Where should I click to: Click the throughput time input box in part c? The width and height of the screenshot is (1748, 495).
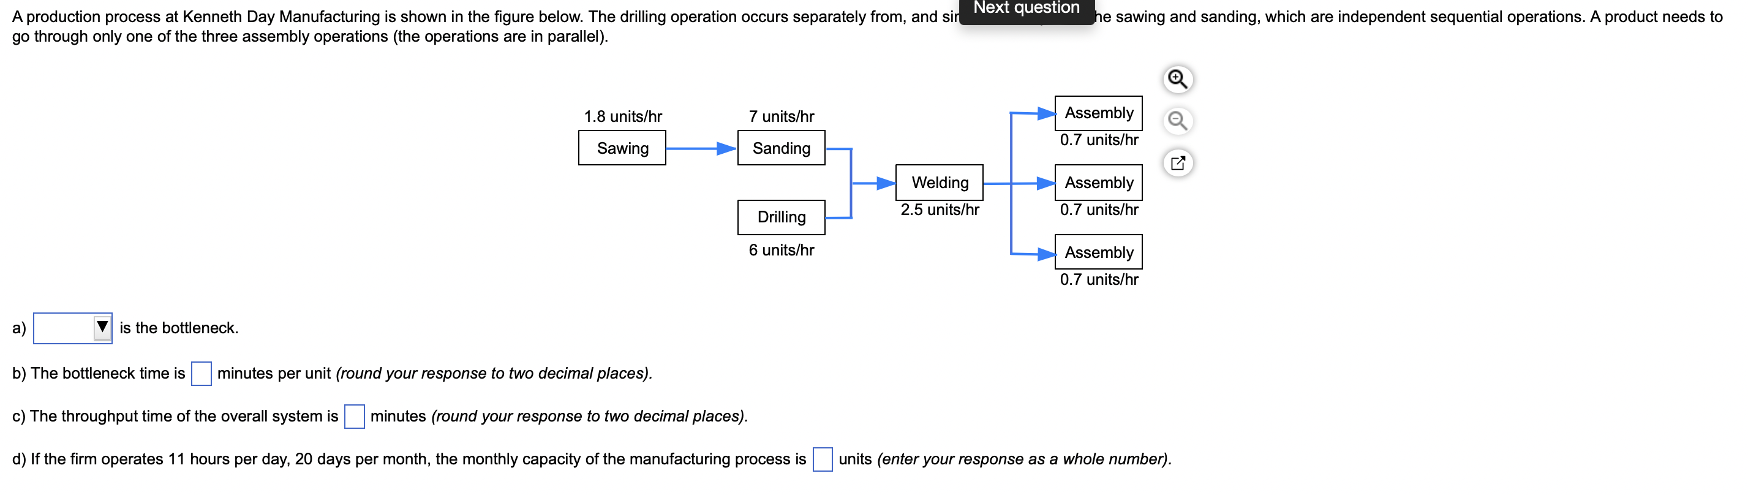click(353, 417)
